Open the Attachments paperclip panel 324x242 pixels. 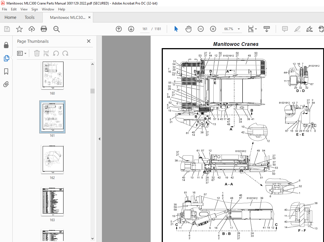pos(6,84)
